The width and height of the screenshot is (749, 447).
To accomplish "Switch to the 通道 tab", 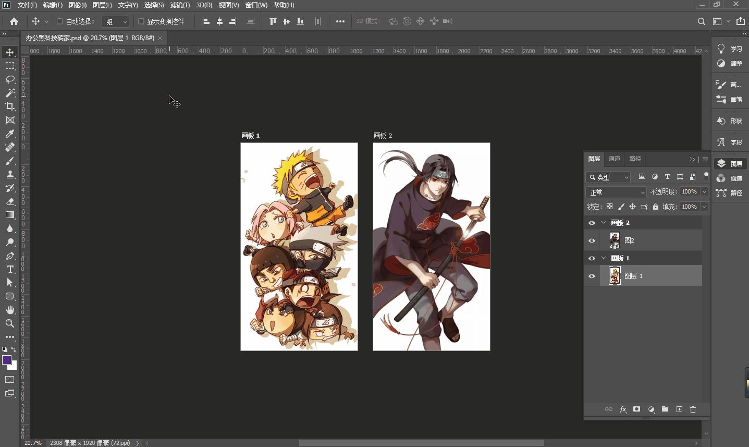I will coord(615,159).
